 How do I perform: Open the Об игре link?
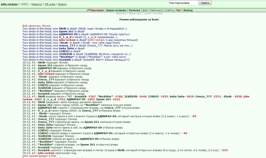tap(50, 4)
